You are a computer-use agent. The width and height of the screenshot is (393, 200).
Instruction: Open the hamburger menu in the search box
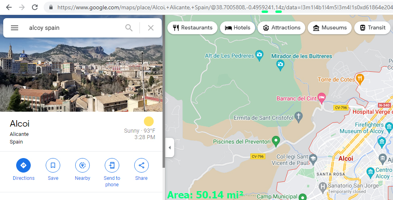click(x=15, y=28)
